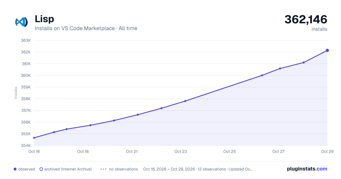Click the first data point at Oct 16

[34, 138]
